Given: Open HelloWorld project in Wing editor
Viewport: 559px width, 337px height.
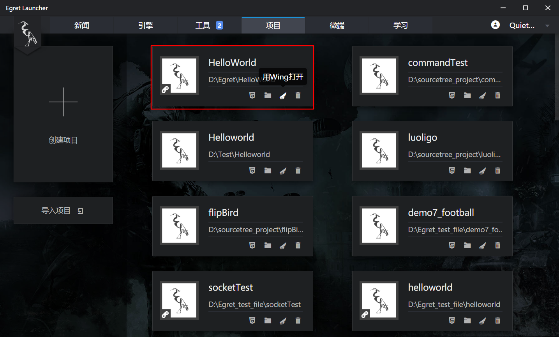Looking at the screenshot, I should pyautogui.click(x=283, y=95).
